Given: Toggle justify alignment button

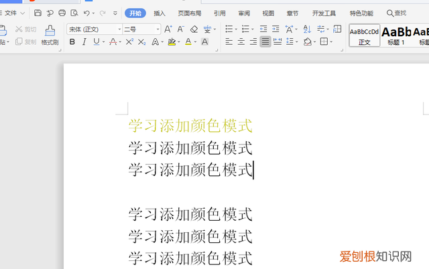Looking at the screenshot, I should (265, 41).
